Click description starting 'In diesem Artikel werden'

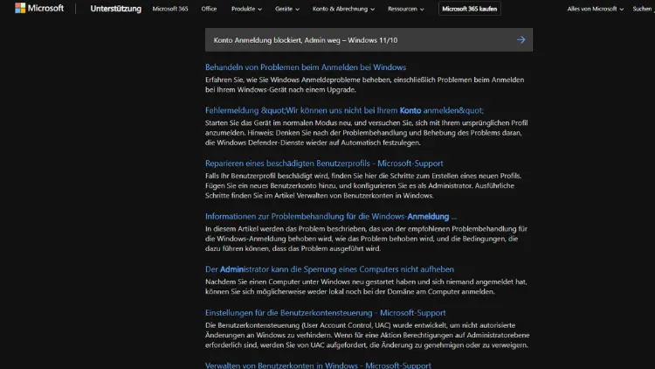[x=366, y=239]
